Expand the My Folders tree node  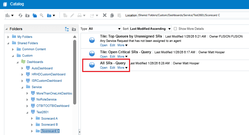point(8,37)
